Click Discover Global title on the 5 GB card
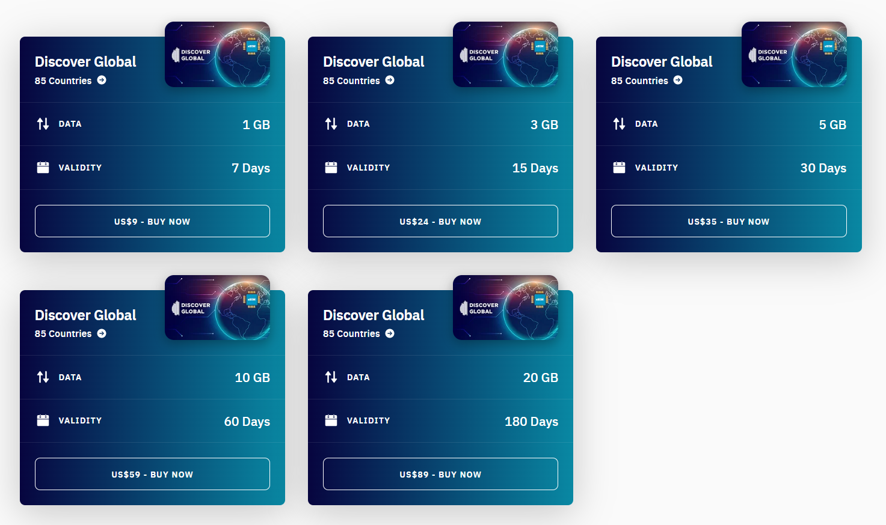The image size is (886, 525). 662,62
